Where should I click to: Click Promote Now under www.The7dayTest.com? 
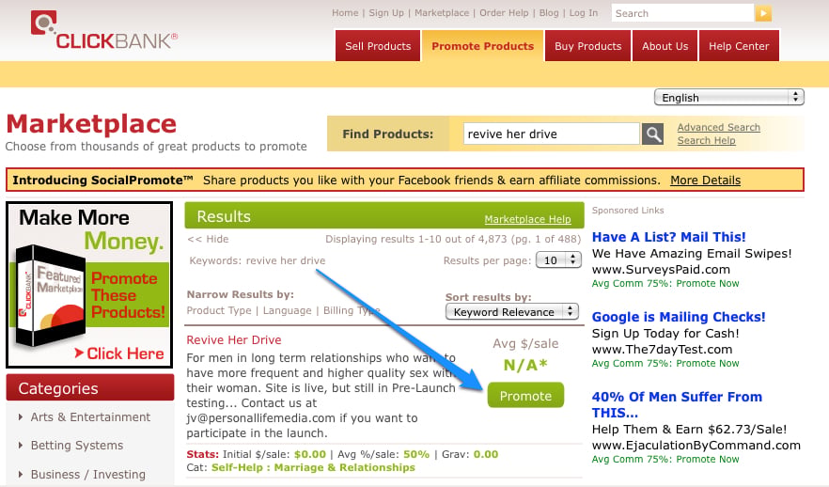(708, 363)
